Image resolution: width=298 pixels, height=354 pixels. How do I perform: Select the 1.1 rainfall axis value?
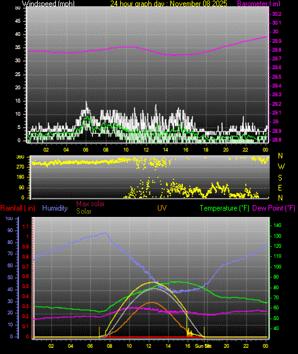point(26,226)
